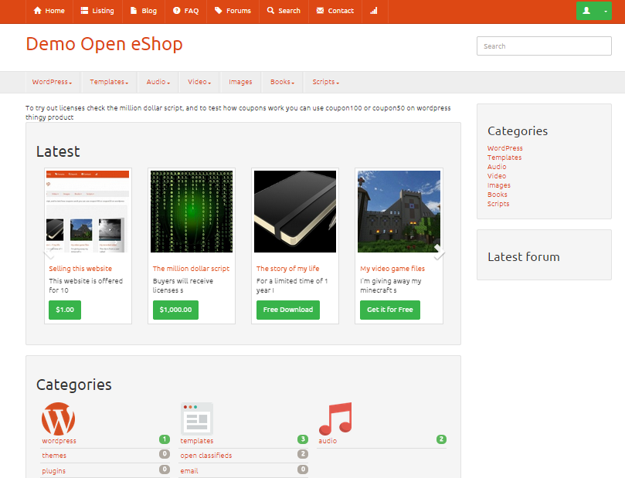Click the bar chart stats icon in navbar
Image resolution: width=625 pixels, height=478 pixels.
click(375, 11)
